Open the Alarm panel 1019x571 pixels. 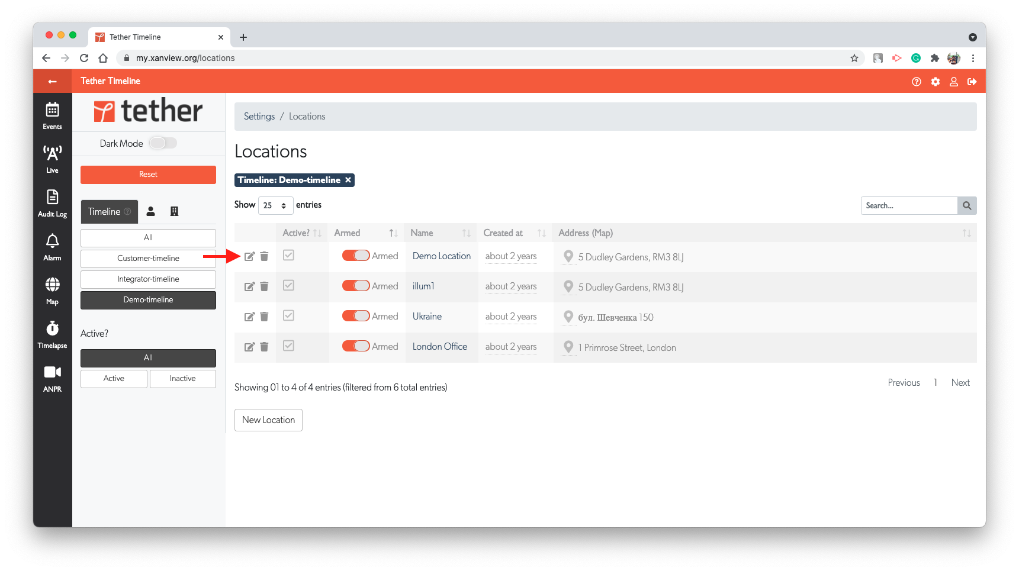coord(52,244)
